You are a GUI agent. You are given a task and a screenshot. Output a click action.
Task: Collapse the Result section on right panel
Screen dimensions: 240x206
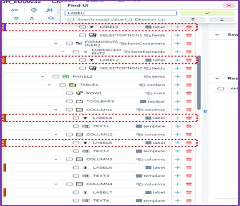click(x=217, y=78)
